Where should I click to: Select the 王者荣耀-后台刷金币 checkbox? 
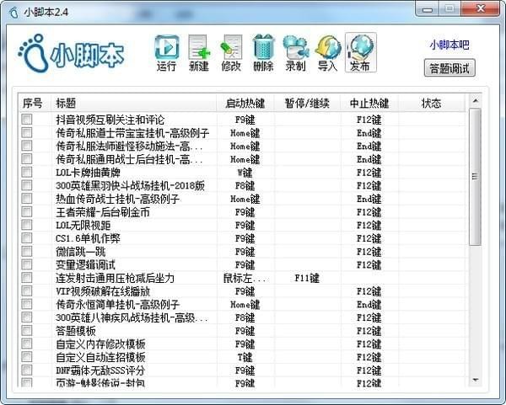27,211
